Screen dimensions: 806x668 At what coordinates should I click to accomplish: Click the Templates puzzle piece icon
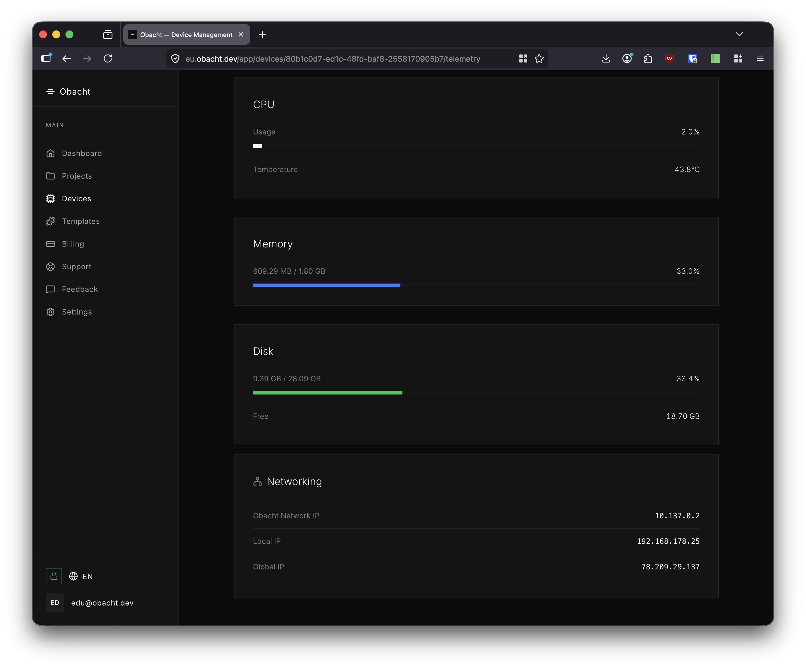click(50, 221)
